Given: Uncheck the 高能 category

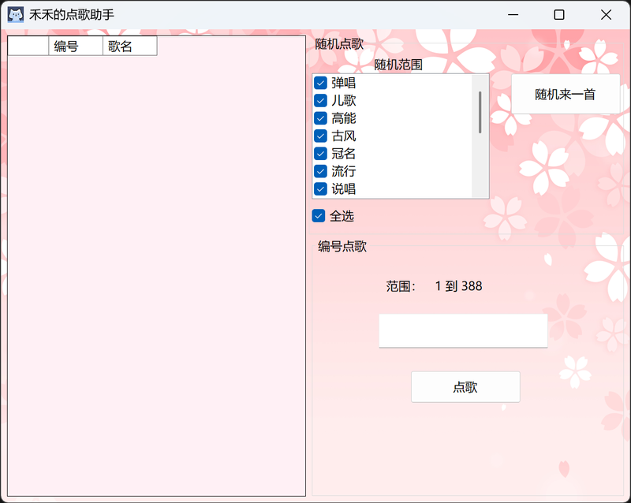Looking at the screenshot, I should click(x=320, y=118).
